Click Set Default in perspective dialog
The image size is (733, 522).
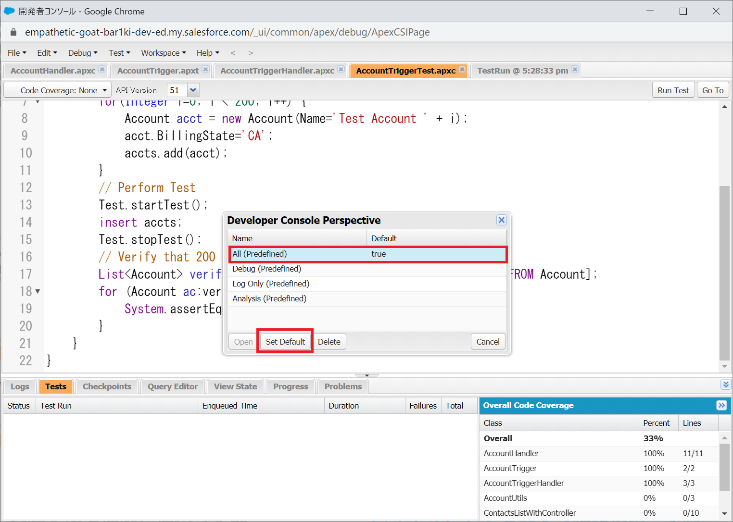285,342
